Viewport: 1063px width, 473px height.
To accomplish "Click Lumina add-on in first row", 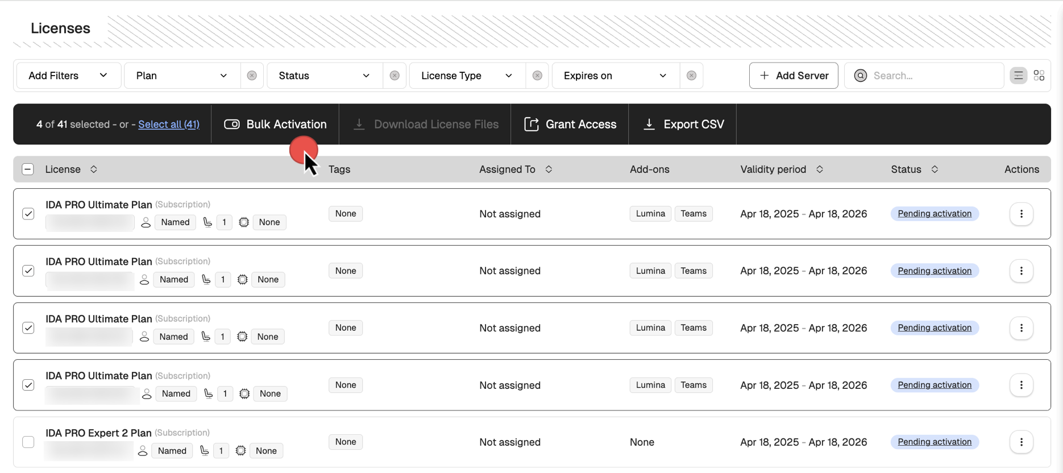I will coord(650,214).
